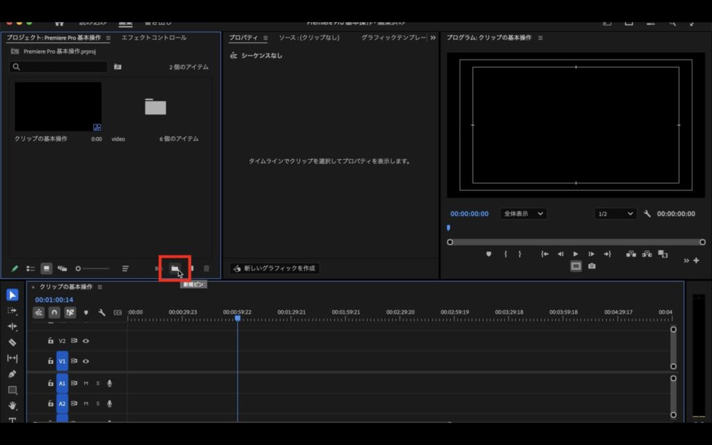Select the Razor tool
This screenshot has height=445, width=712.
pos(13,342)
